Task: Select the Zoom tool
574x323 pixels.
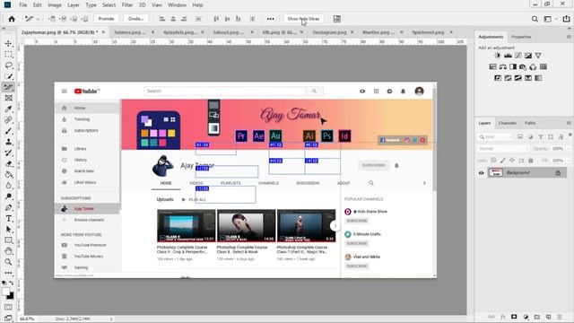Action: [8, 262]
